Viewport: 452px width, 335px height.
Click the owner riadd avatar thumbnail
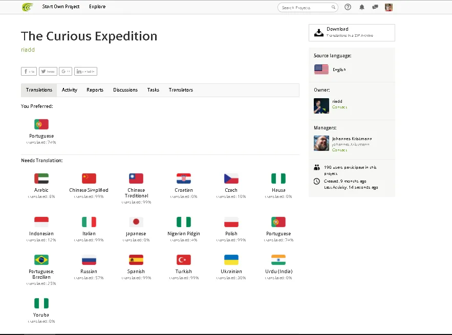point(321,106)
